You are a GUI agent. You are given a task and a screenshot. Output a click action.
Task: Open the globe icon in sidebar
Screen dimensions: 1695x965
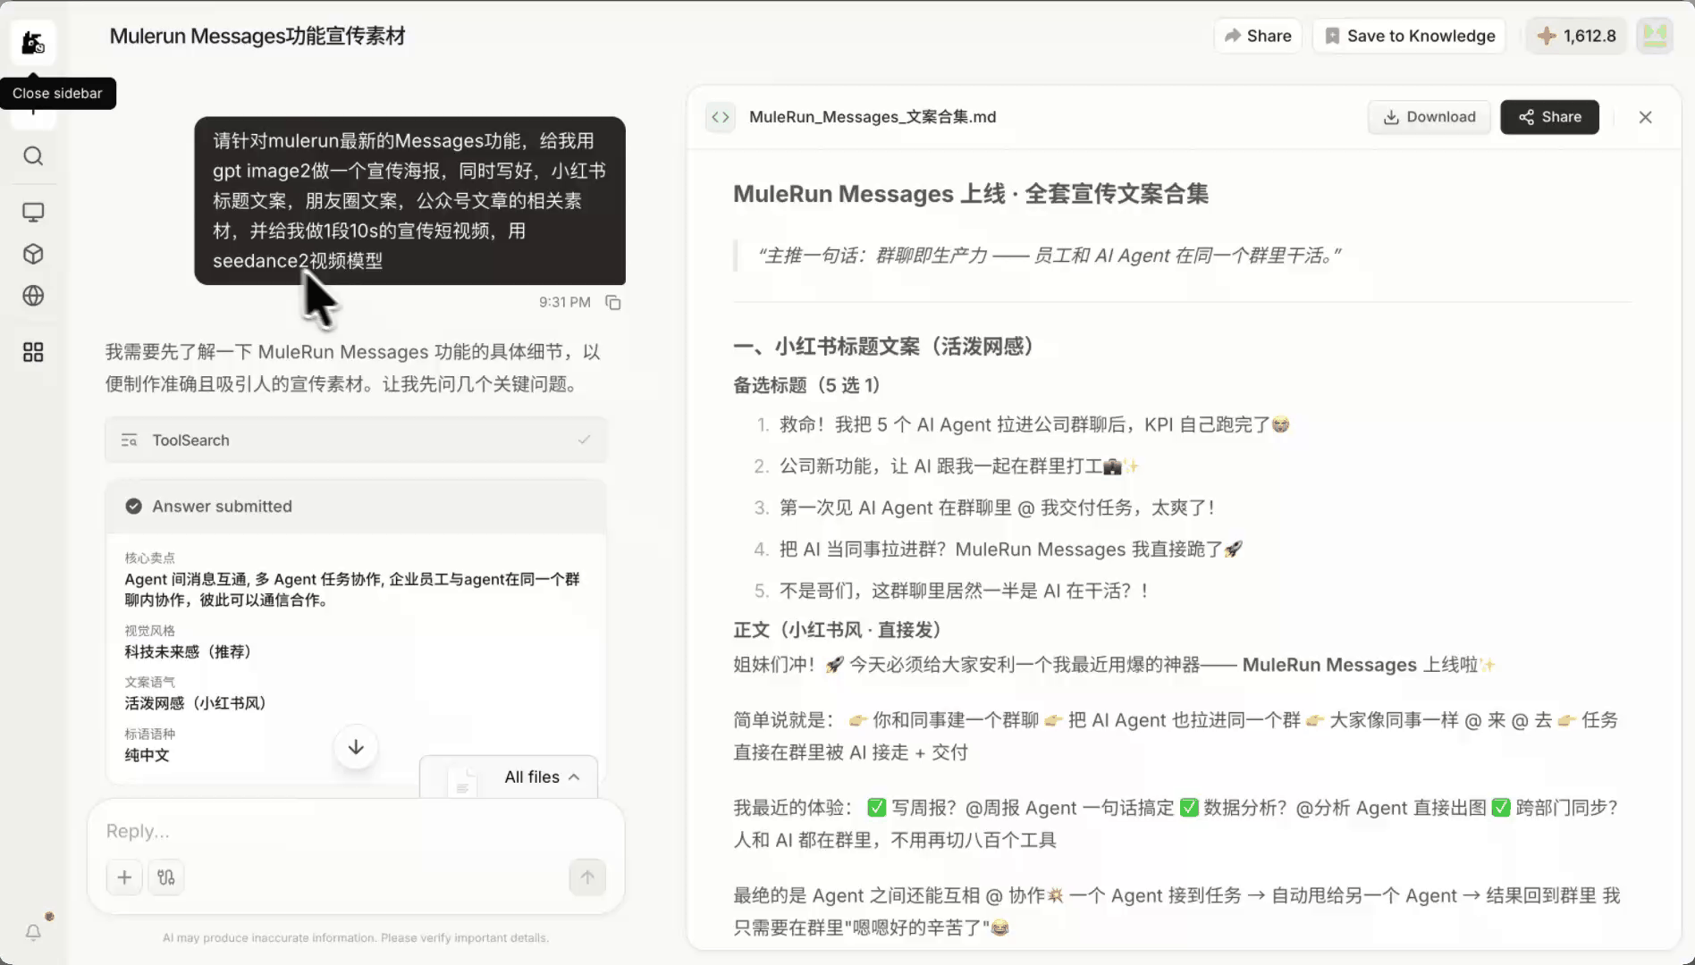[33, 296]
